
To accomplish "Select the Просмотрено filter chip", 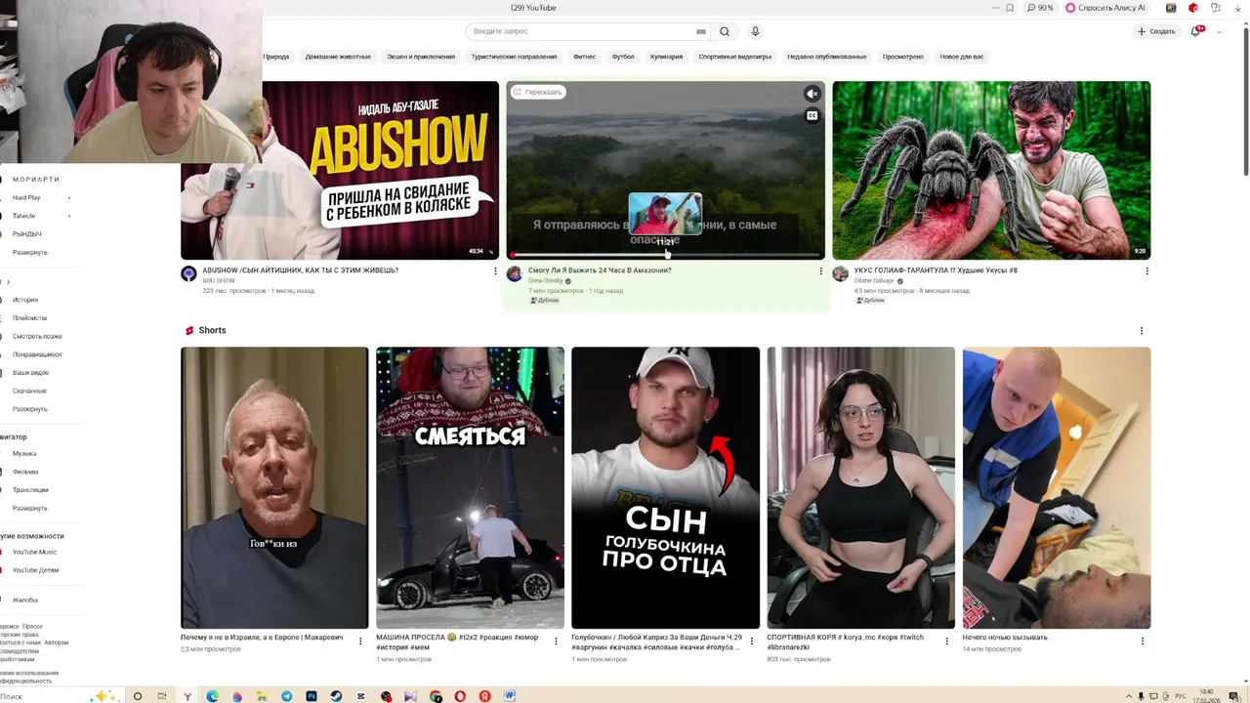I will tap(902, 57).
